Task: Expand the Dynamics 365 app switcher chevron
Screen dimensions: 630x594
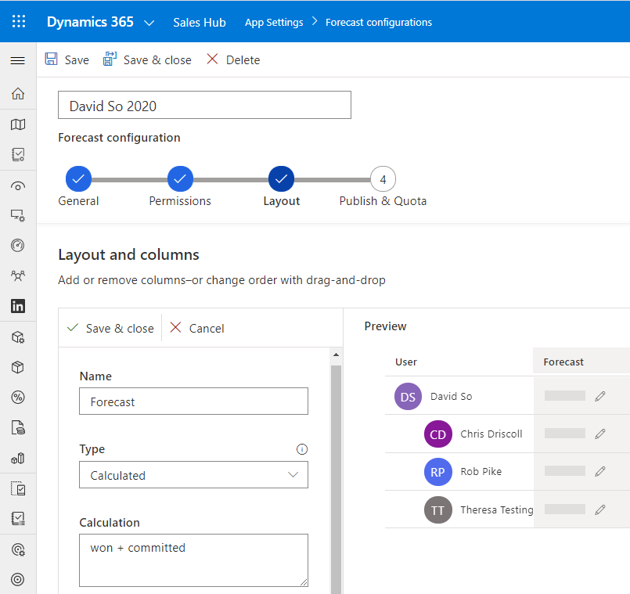Action: tap(149, 23)
